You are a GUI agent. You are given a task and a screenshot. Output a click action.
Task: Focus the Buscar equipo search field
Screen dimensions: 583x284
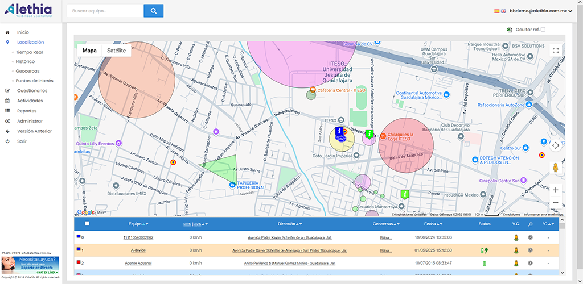(x=105, y=11)
